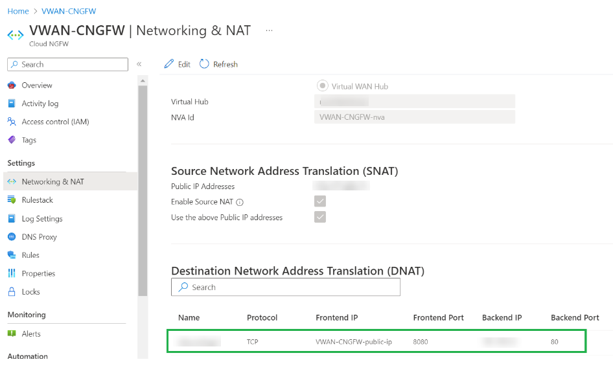Image resolution: width=613 pixels, height=373 pixels.
Task: Select the Virtual WAN Hub radio button
Action: tap(322, 85)
